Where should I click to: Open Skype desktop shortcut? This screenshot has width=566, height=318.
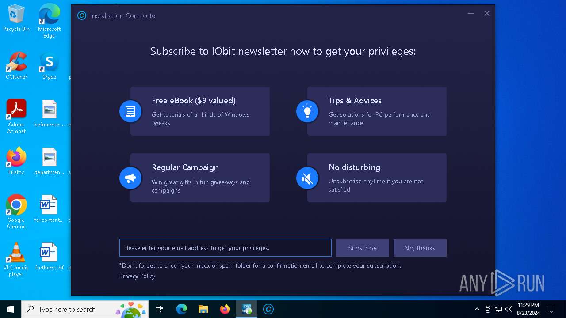click(x=49, y=66)
